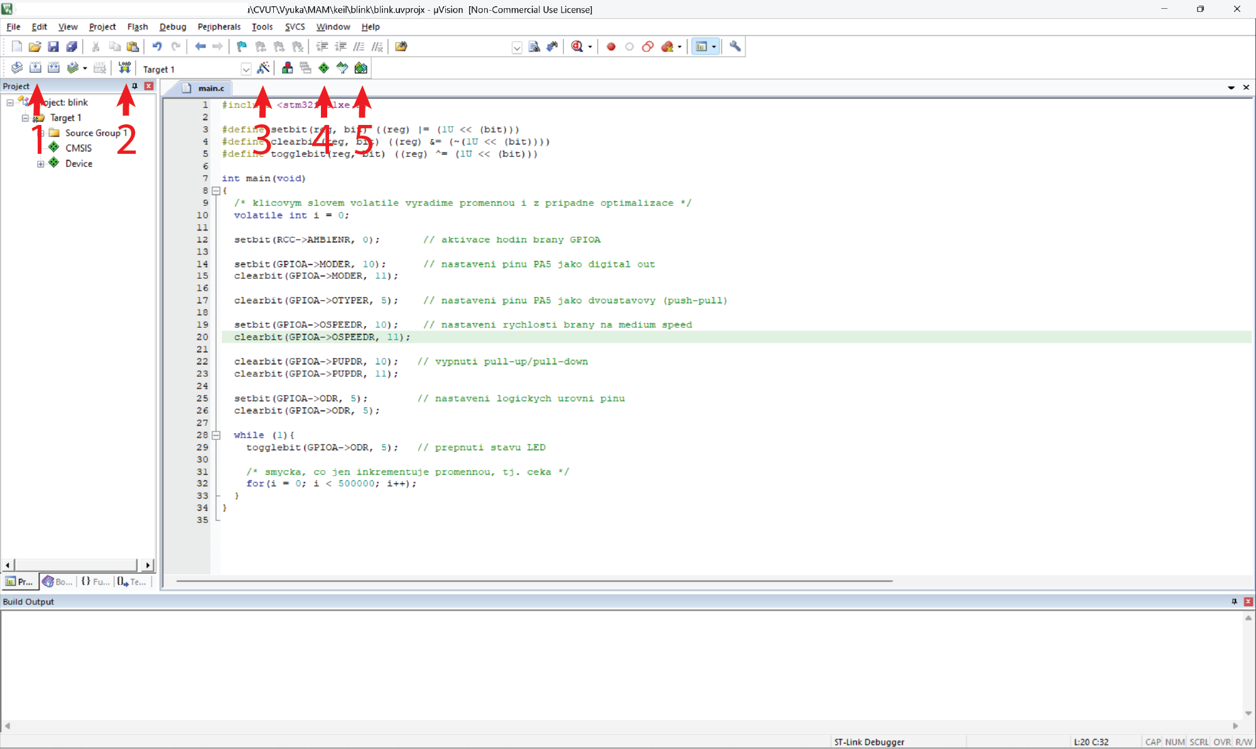1256x749 pixels.
Task: Open the Flash menu
Action: 137,26
